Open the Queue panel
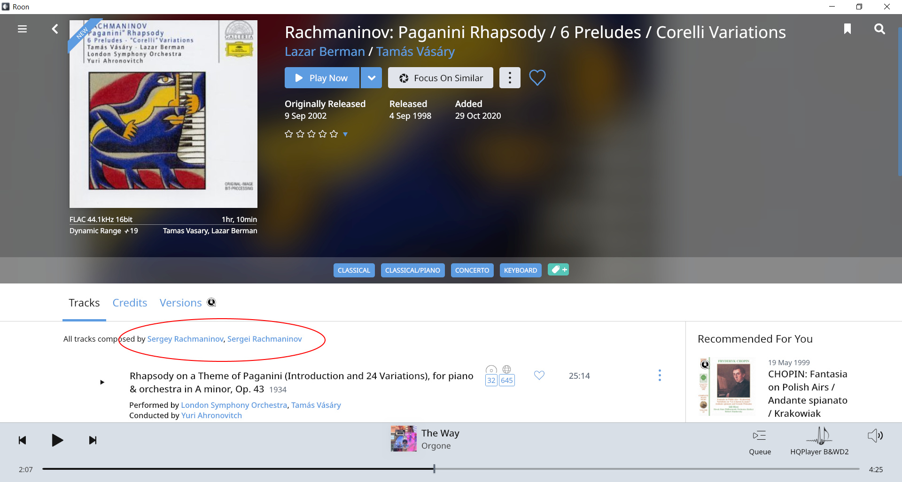Image resolution: width=902 pixels, height=482 pixels. pyautogui.click(x=760, y=442)
